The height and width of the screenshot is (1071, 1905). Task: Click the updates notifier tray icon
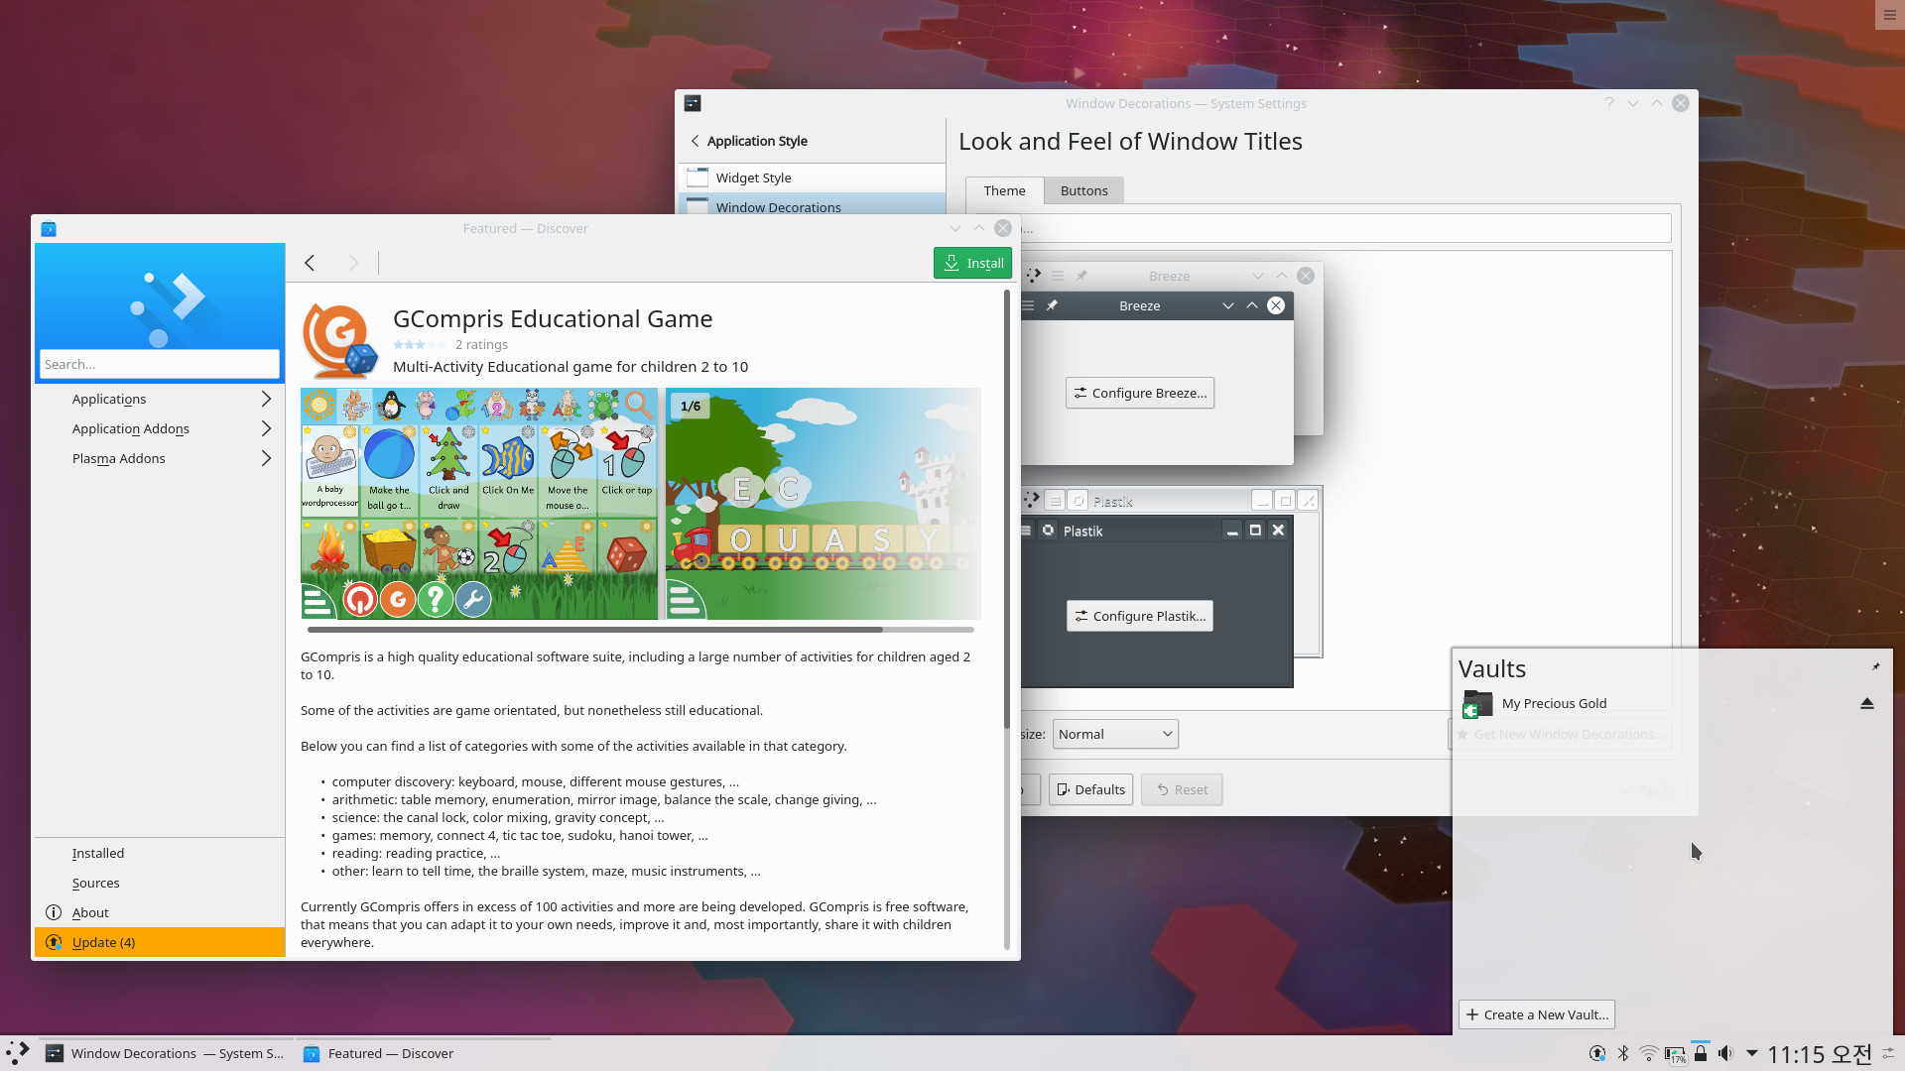point(1597,1053)
